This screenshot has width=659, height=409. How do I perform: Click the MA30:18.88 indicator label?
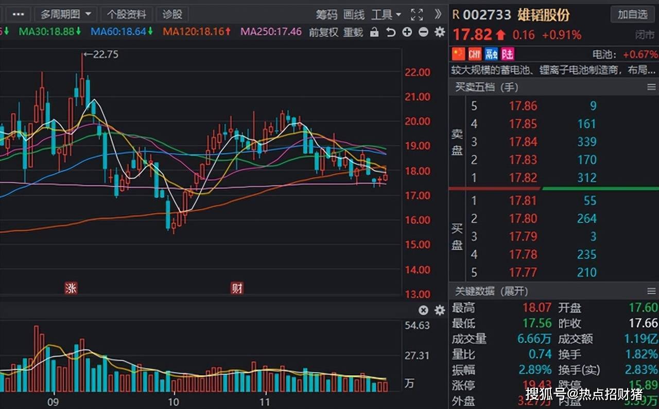(50, 32)
